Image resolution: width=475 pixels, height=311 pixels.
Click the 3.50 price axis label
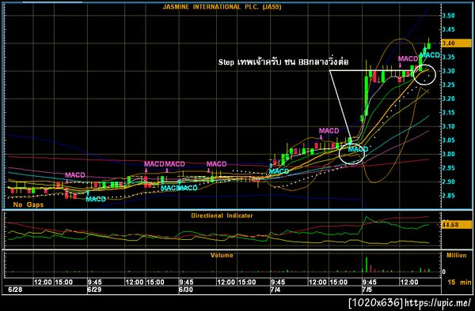coord(448,16)
